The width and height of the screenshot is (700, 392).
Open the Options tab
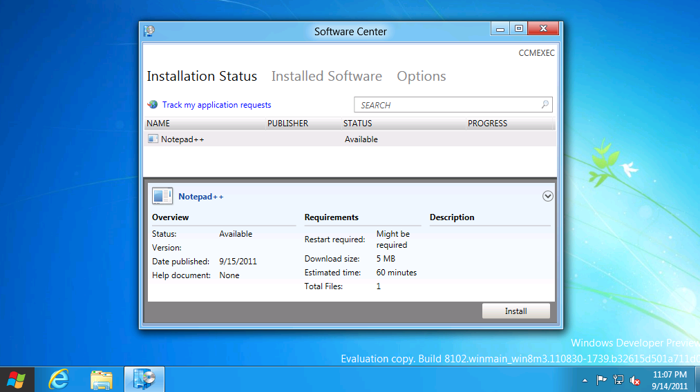(x=421, y=77)
